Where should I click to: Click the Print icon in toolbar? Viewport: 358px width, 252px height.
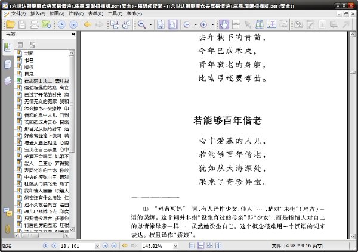point(34,24)
